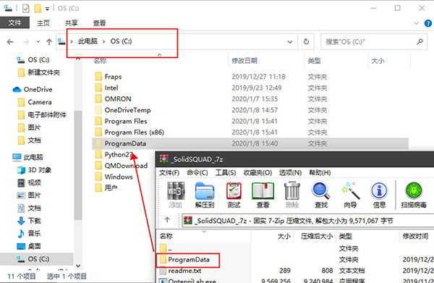Click the new folder quick access icon
Viewport: 434px width, 283px height.
pyautogui.click(x=38, y=8)
